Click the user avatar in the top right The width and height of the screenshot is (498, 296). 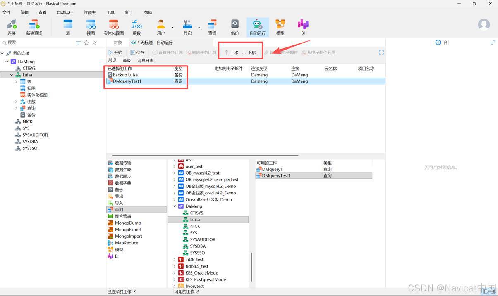point(484,24)
